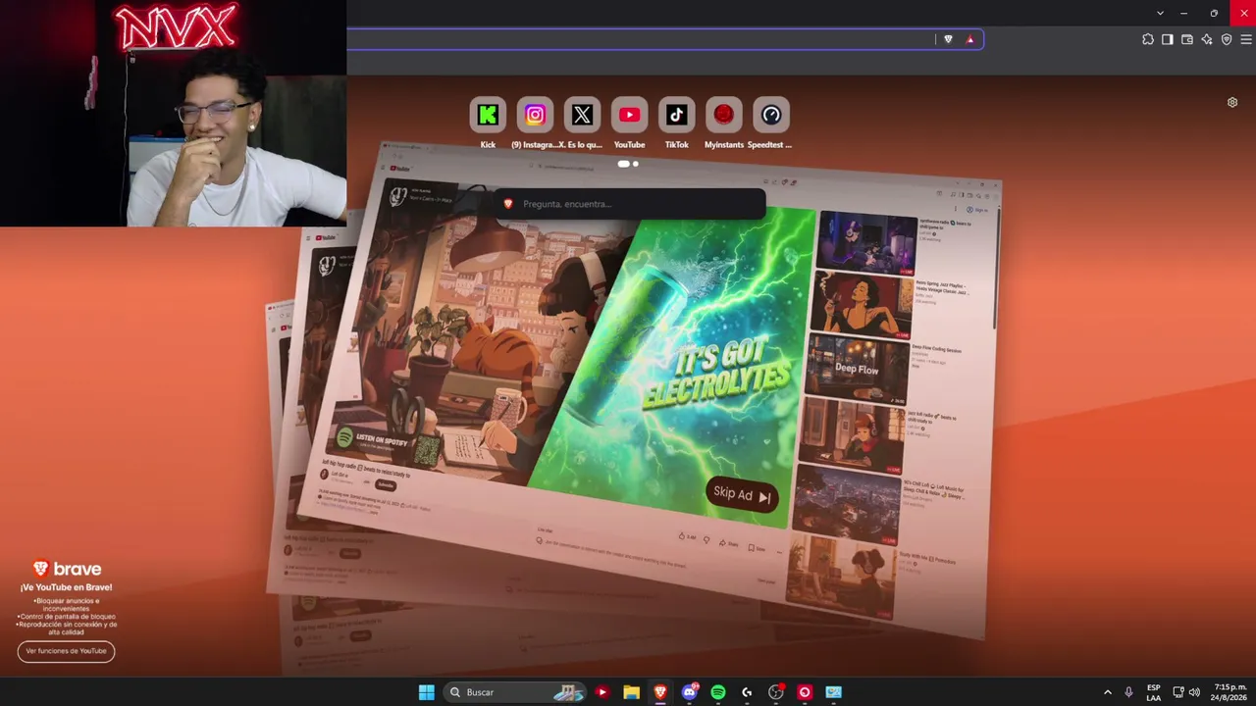Open Spotify from the taskbar
The height and width of the screenshot is (706, 1256).
point(718,692)
